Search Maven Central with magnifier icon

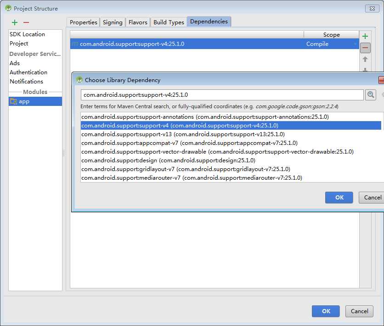(x=371, y=94)
